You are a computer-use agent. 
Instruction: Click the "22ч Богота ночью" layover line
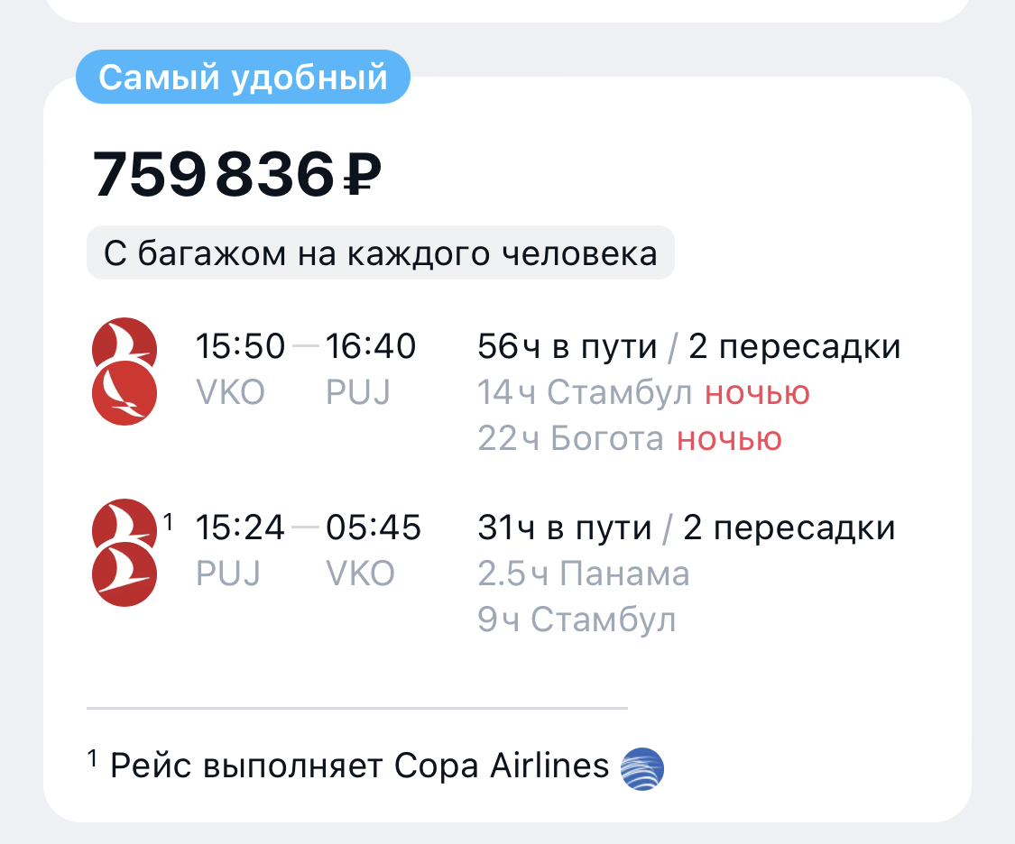click(x=630, y=439)
